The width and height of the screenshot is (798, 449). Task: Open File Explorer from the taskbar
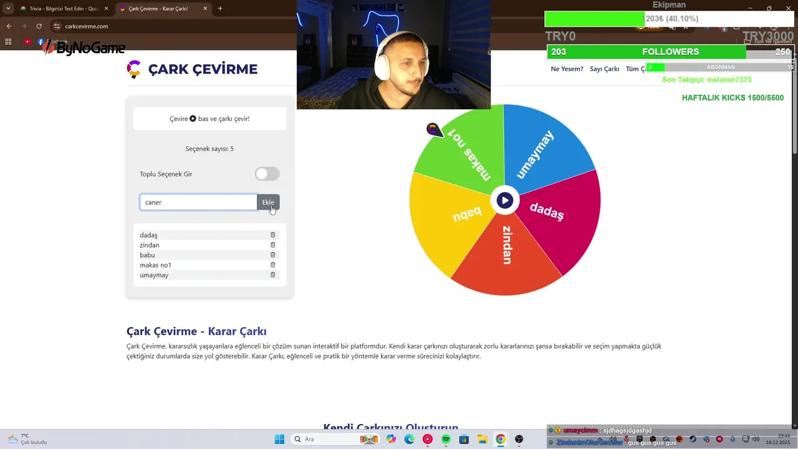pyautogui.click(x=482, y=439)
